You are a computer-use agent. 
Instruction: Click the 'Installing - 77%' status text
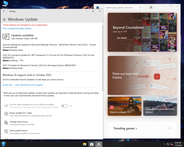coord(16,60)
